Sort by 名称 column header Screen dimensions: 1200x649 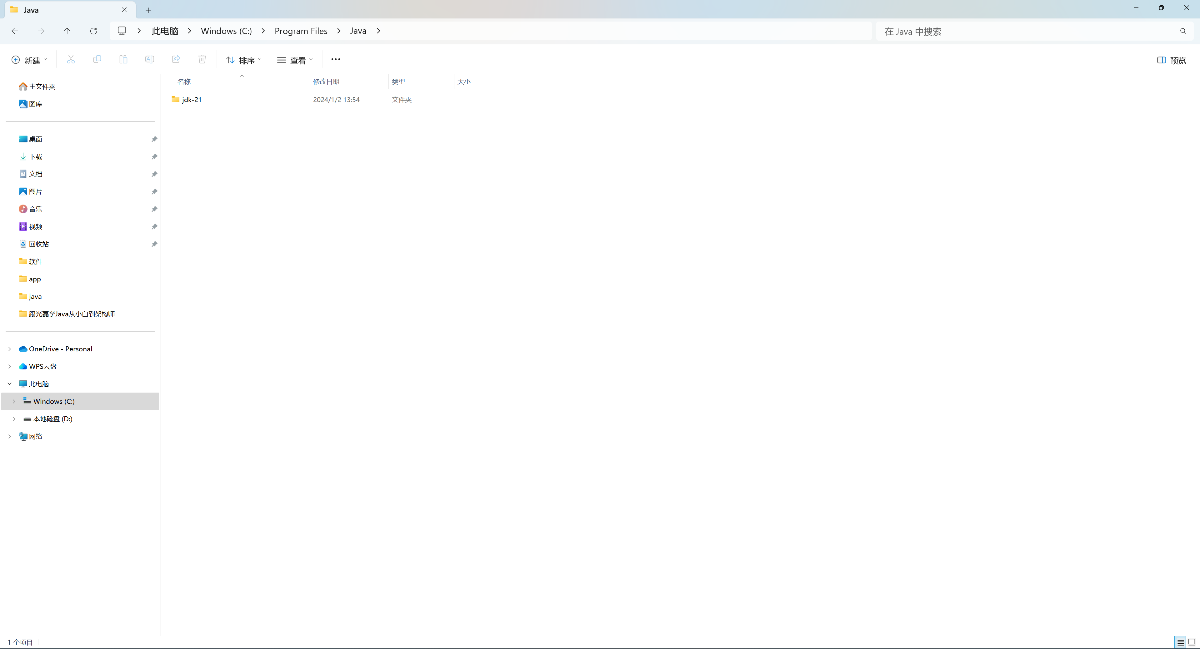click(x=184, y=82)
